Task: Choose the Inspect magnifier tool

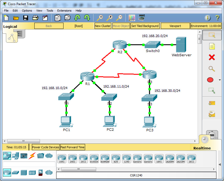Action: coord(212,69)
